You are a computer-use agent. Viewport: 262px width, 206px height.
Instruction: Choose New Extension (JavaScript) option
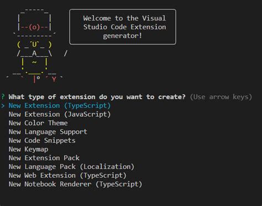pos(60,115)
